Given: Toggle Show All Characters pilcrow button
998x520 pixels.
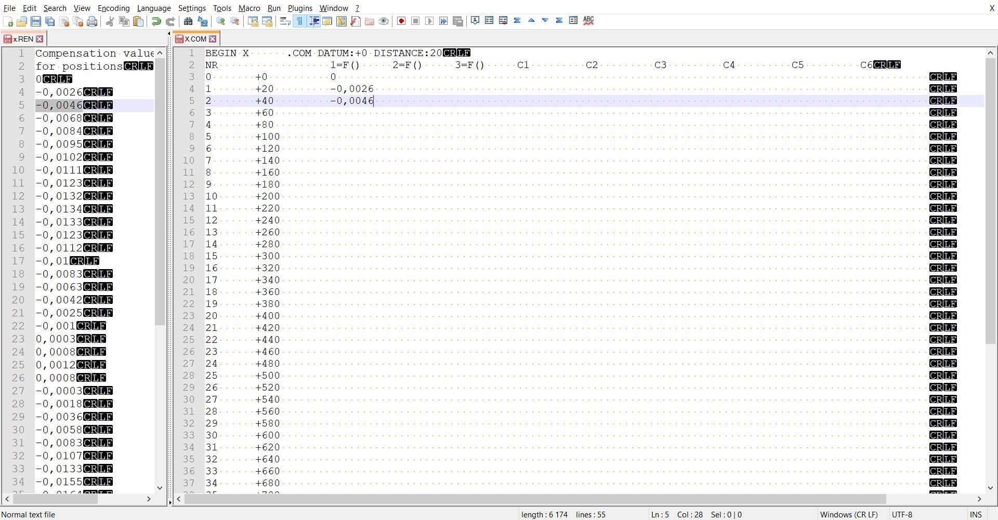Looking at the screenshot, I should 299,21.
